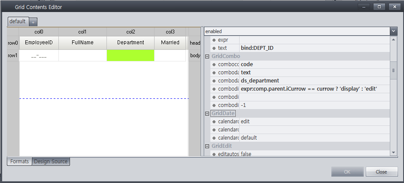Viewport: 404px width, 183px height.
Task: Select the green Department body cell
Action: pyautogui.click(x=131, y=55)
